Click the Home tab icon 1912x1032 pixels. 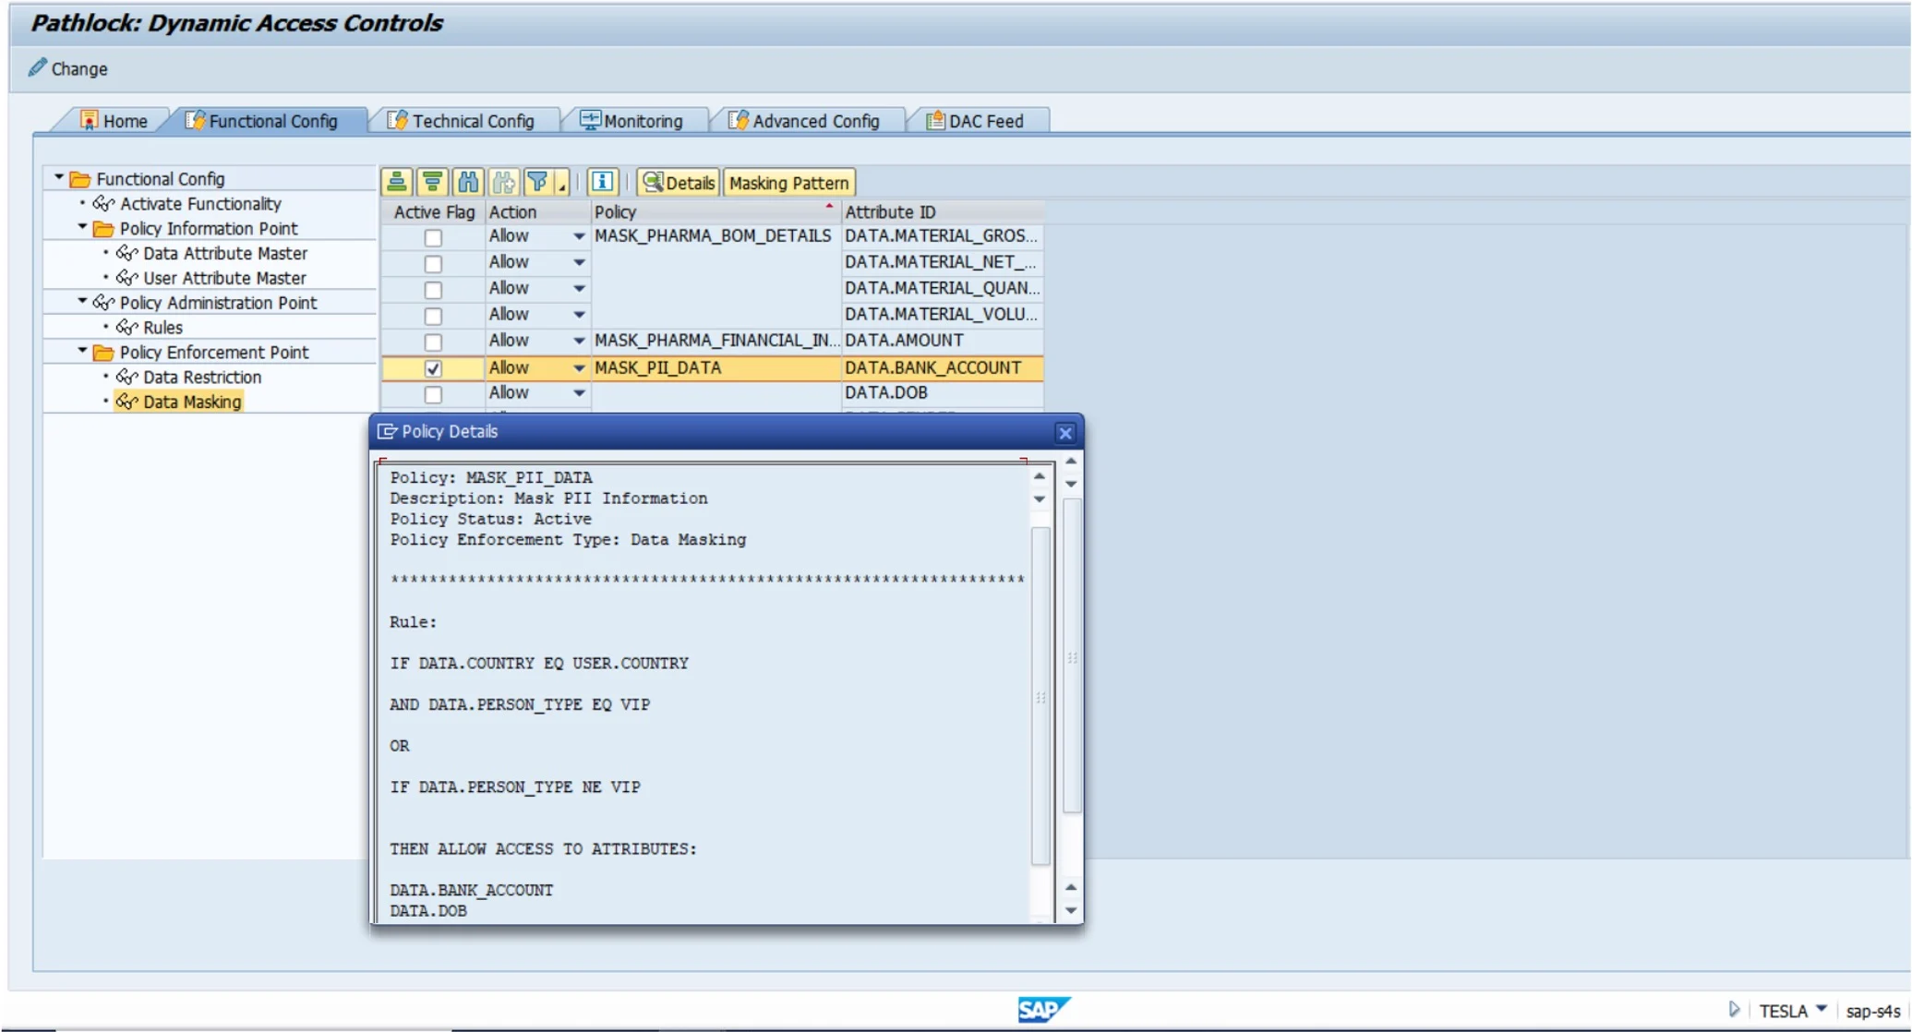point(89,120)
